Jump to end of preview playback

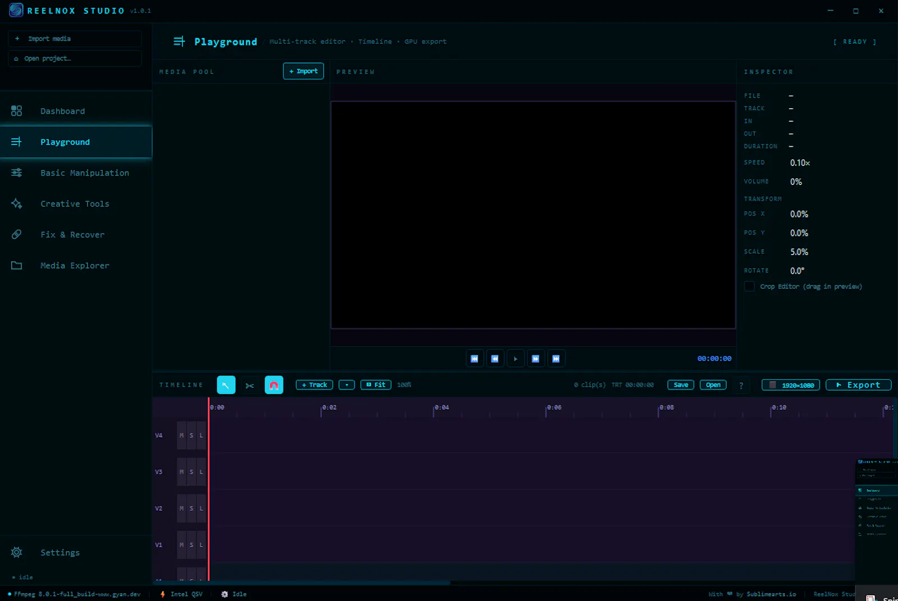tap(556, 359)
